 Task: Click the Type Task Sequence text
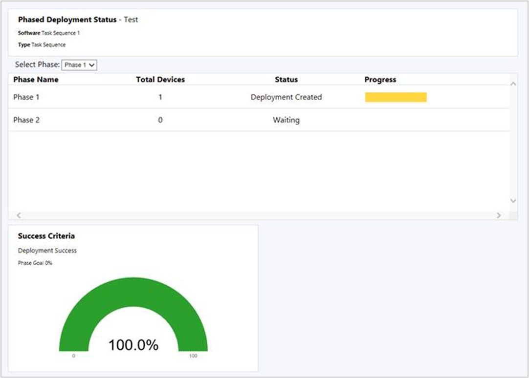point(42,45)
